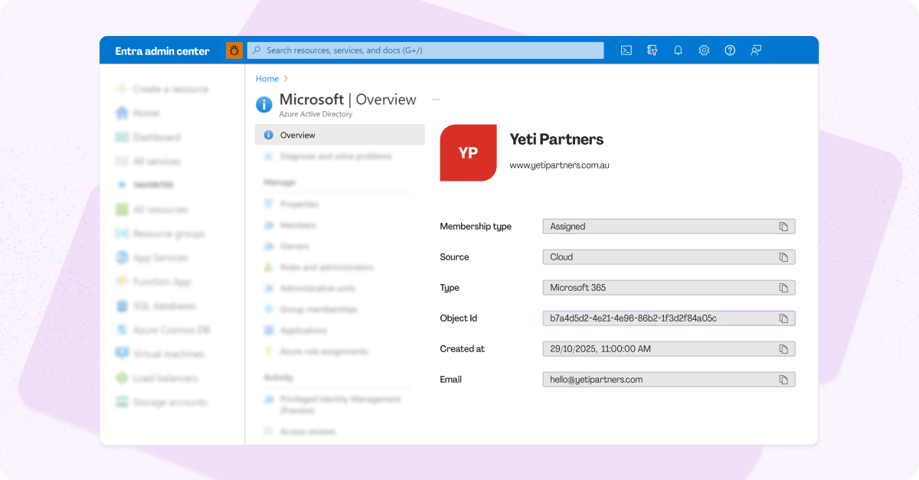Image resolution: width=919 pixels, height=480 pixels.
Task: Copy the Membership type value
Action: coord(783,227)
